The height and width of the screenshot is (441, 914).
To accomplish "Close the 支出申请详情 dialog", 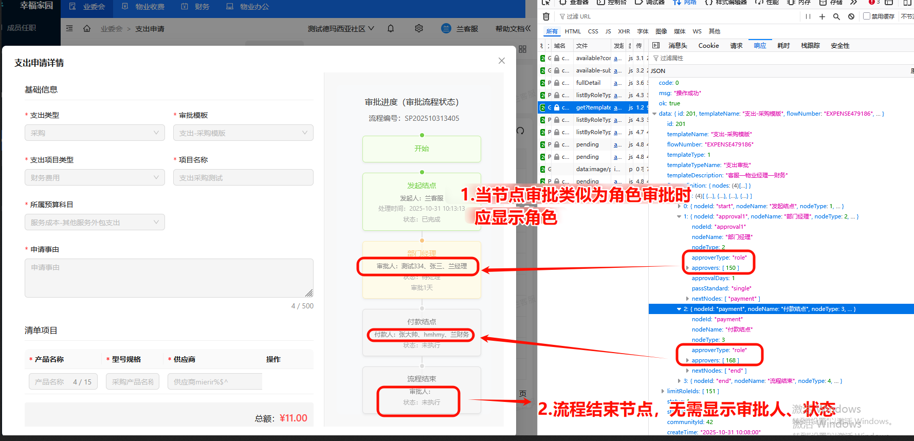I will 502,61.
